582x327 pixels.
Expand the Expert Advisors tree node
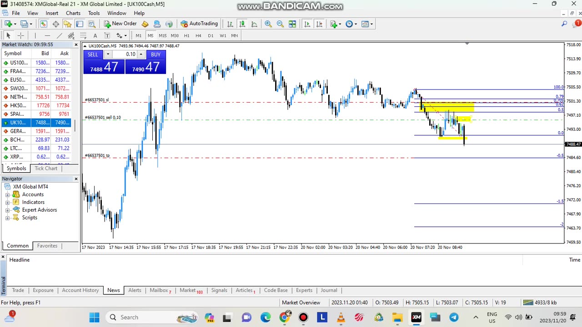[x=7, y=210]
